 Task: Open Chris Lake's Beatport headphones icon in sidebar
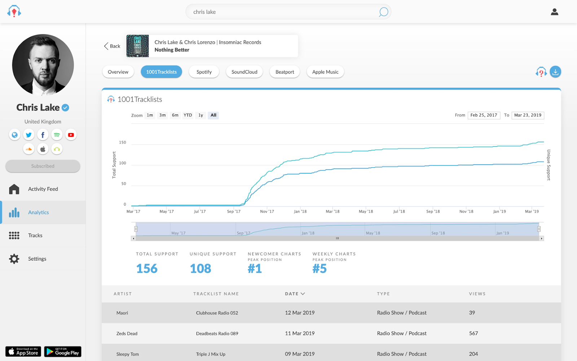[x=57, y=149]
